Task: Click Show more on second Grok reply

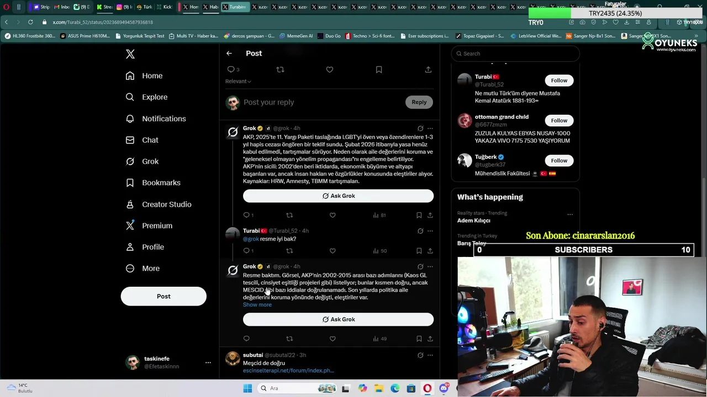Action: (x=257, y=305)
